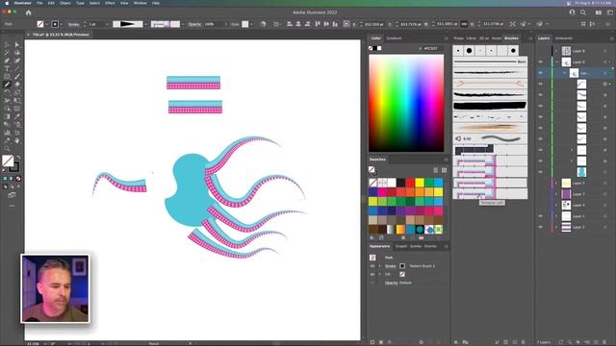Expand Layer 1 disclosure arrow

[x=556, y=216]
